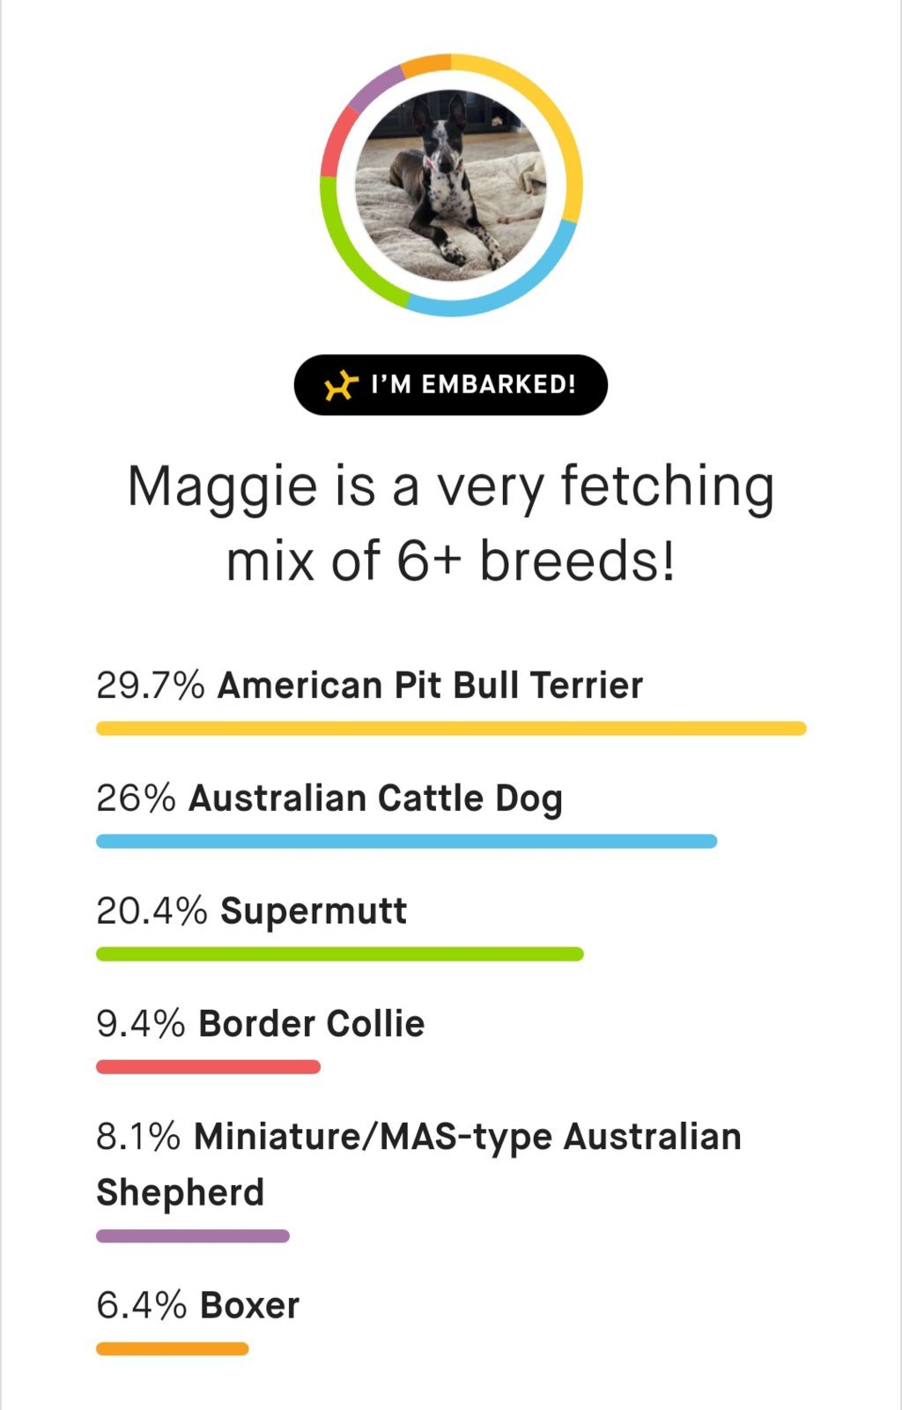
Task: Click the yellow American Pit Bull Terrier bar
Action: coord(451,728)
